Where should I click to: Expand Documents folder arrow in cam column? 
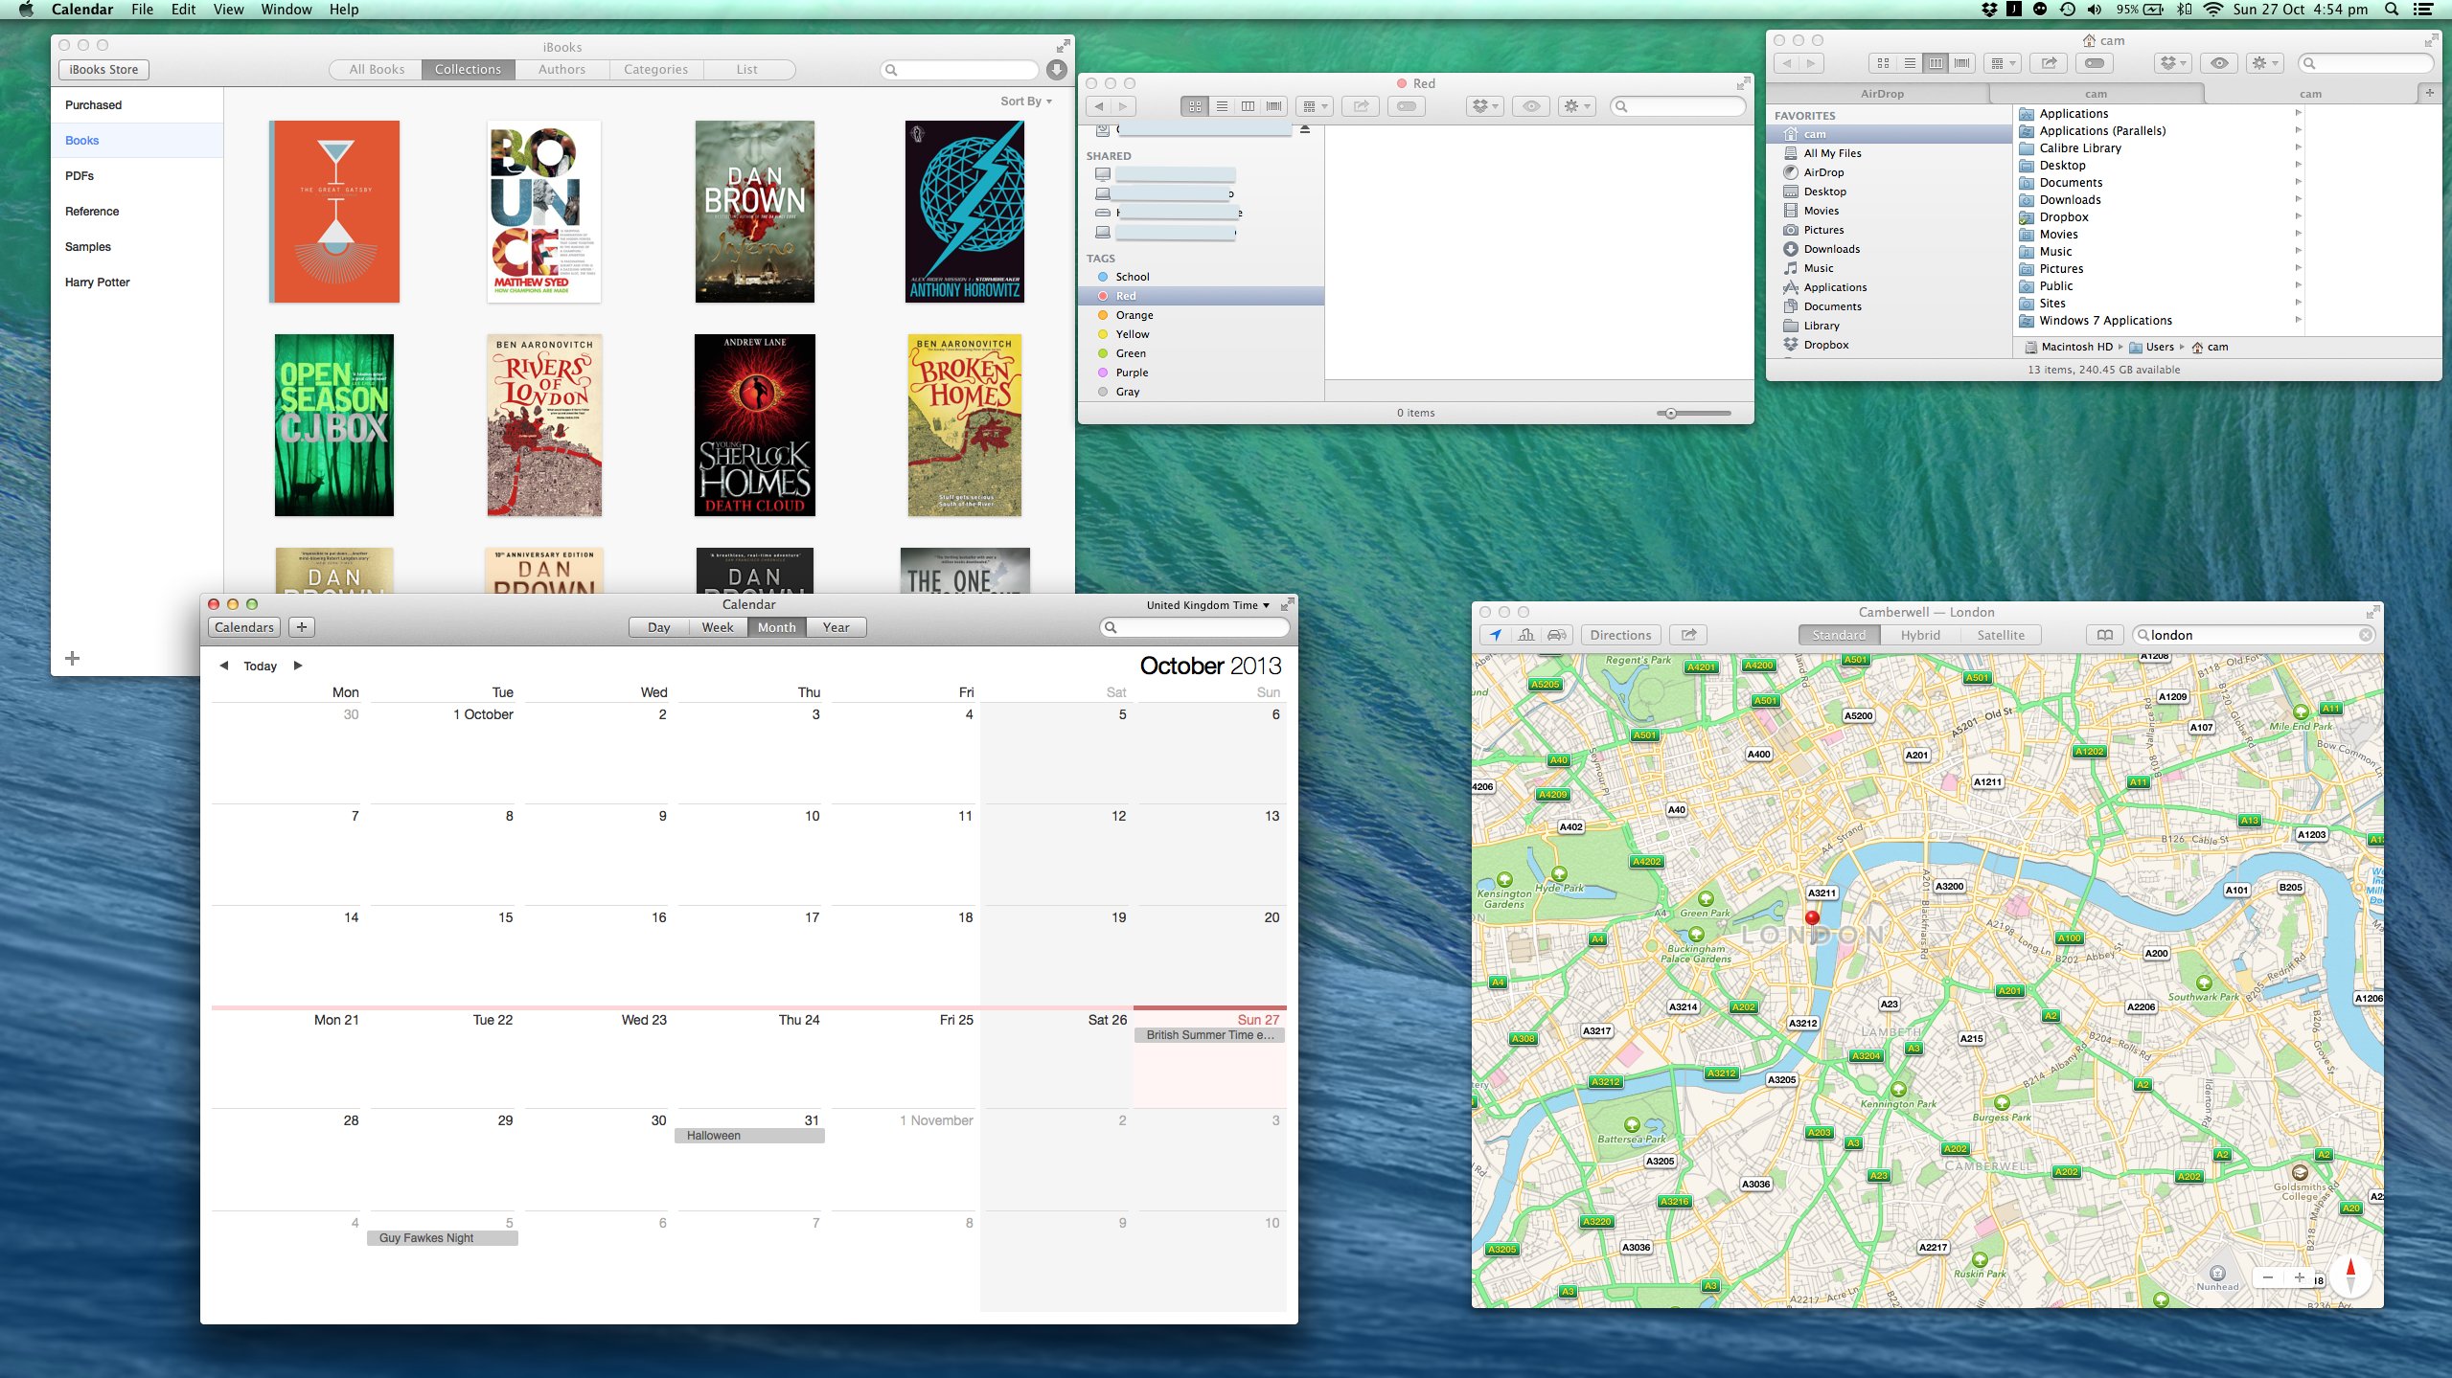(x=2298, y=182)
